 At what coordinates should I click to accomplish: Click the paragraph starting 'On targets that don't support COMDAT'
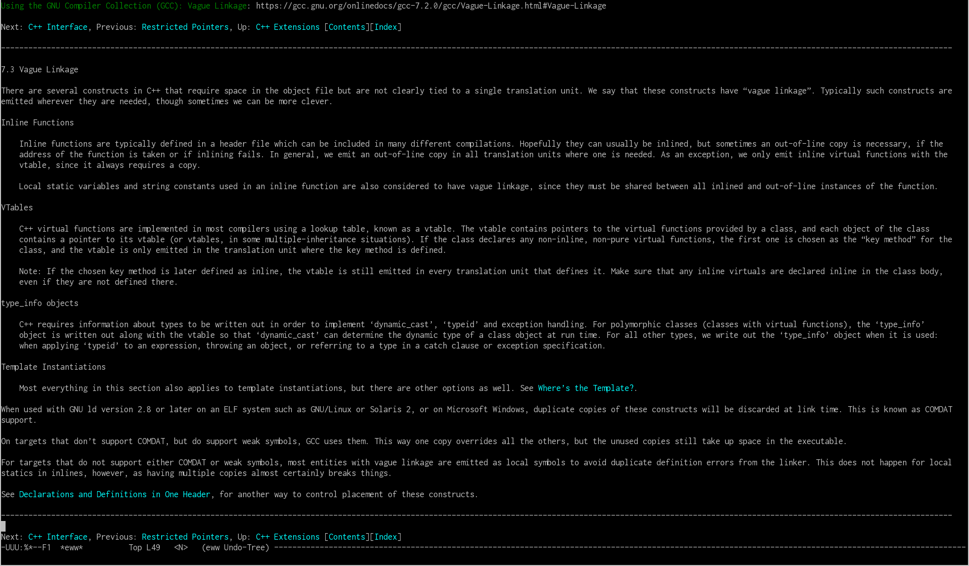point(424,441)
